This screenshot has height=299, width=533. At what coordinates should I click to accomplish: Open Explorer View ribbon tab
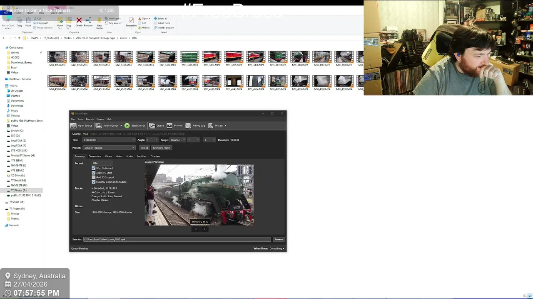(x=41, y=13)
